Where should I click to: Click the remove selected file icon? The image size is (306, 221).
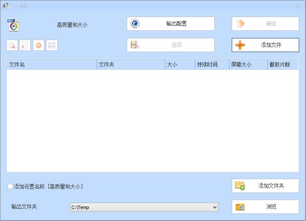coord(12,45)
